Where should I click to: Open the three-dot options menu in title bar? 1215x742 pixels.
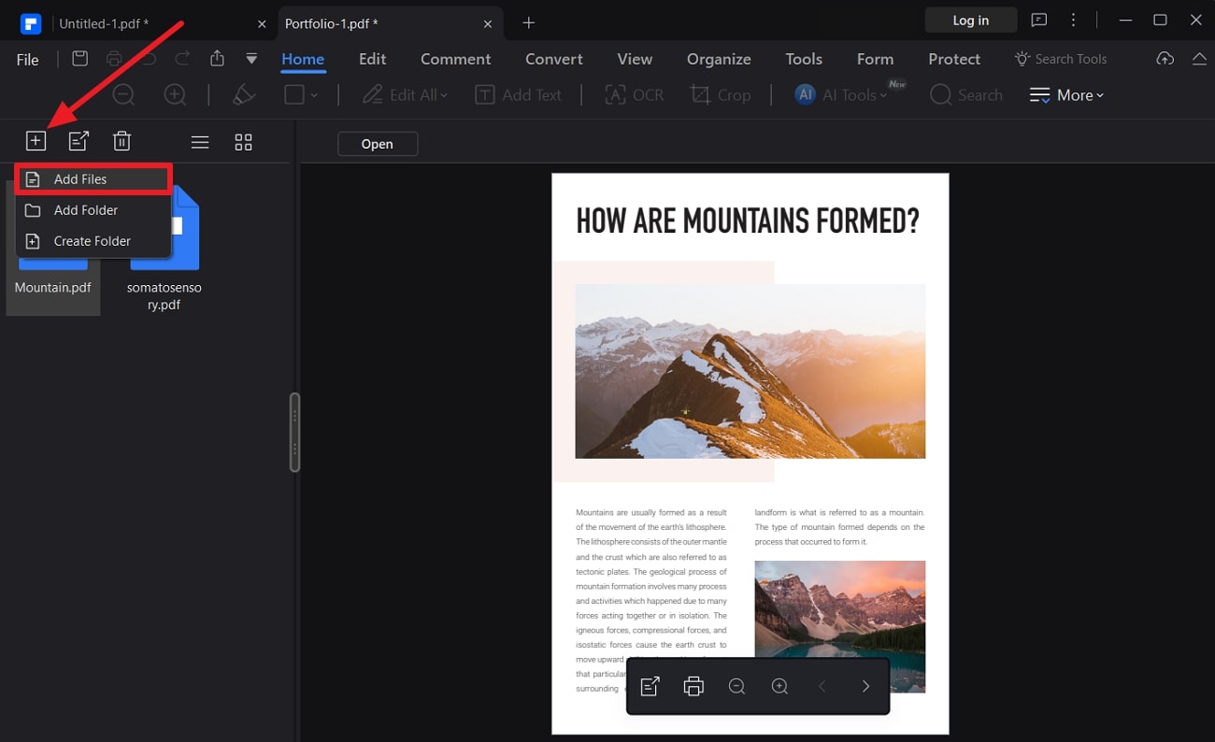tap(1074, 20)
